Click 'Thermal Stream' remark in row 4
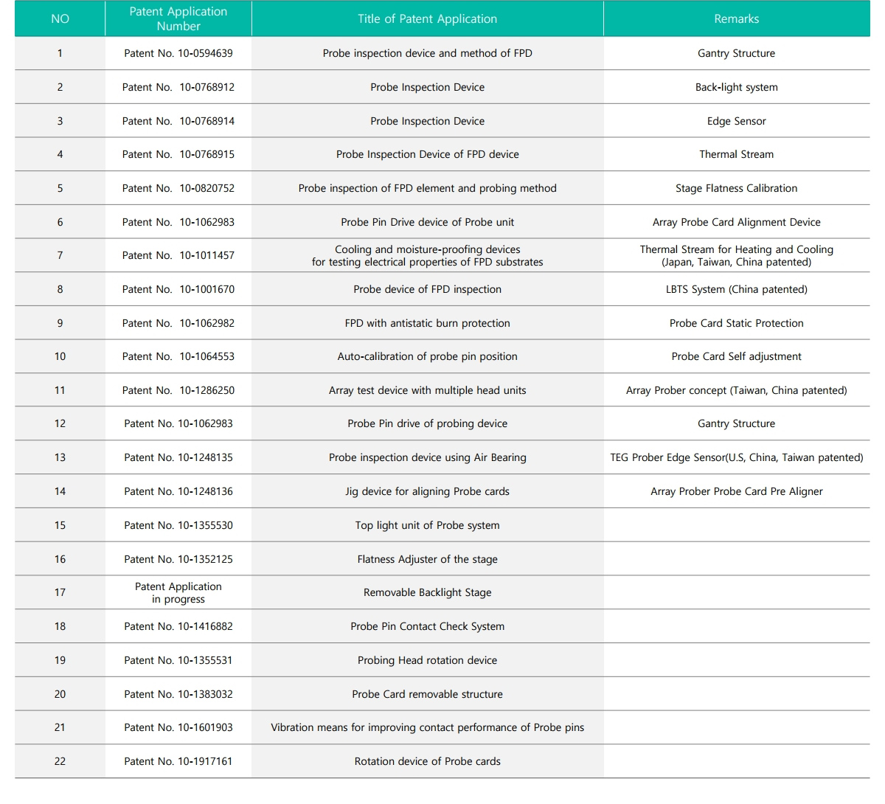 tap(736, 154)
